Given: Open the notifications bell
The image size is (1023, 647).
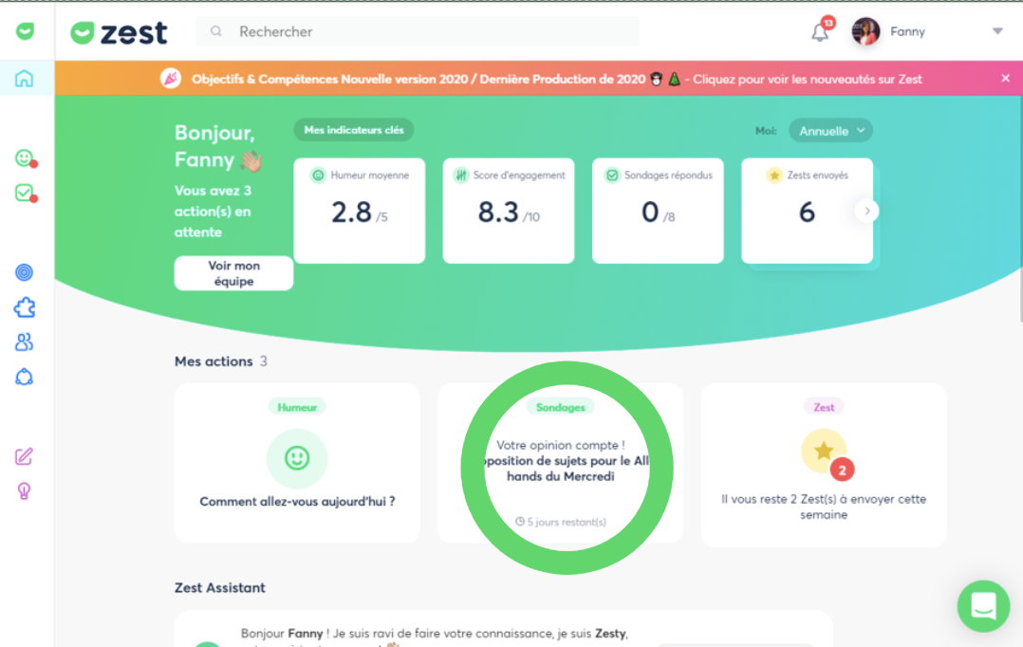Looking at the screenshot, I should (820, 31).
